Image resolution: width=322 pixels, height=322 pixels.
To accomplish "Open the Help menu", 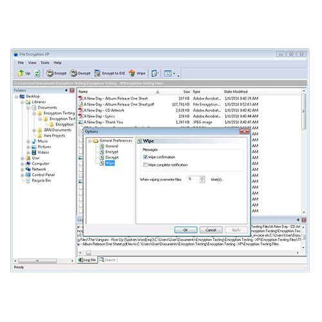I will click(57, 62).
